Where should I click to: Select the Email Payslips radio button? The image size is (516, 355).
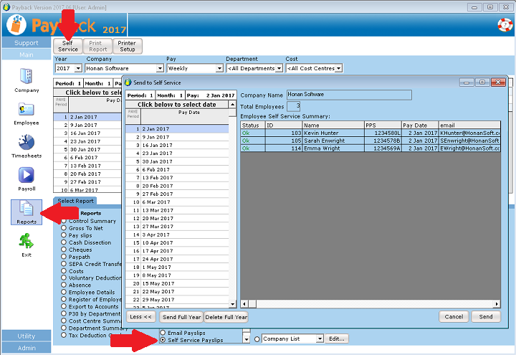point(163,333)
